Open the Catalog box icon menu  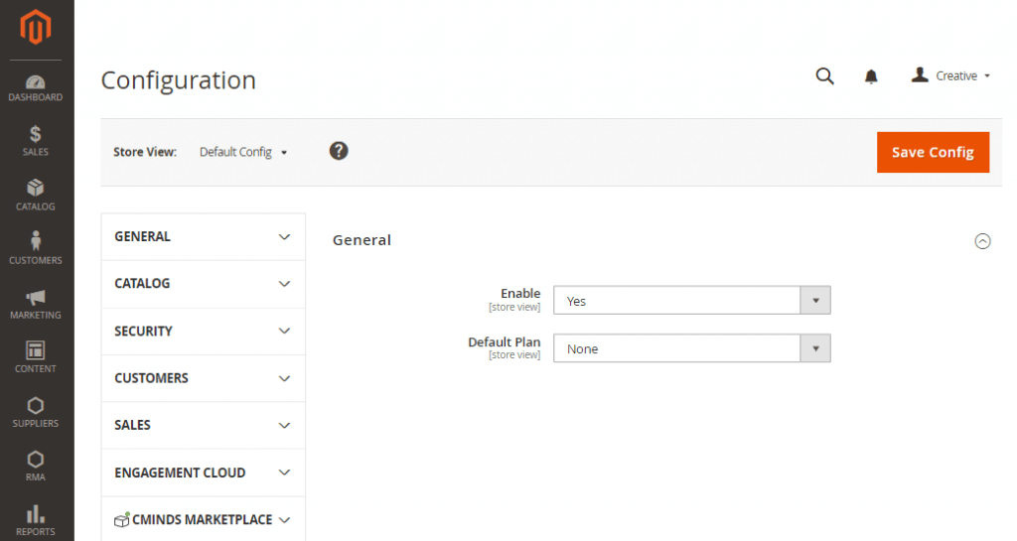coord(36,195)
